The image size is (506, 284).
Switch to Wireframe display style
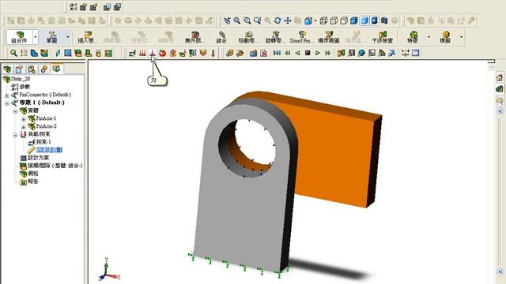(323, 21)
